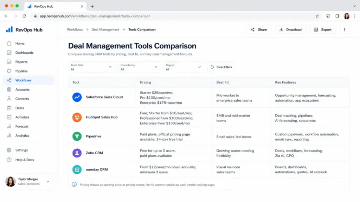Screen dimensions: 360x202
Task: Open the Pipeline section
Action: click(x=21, y=71)
